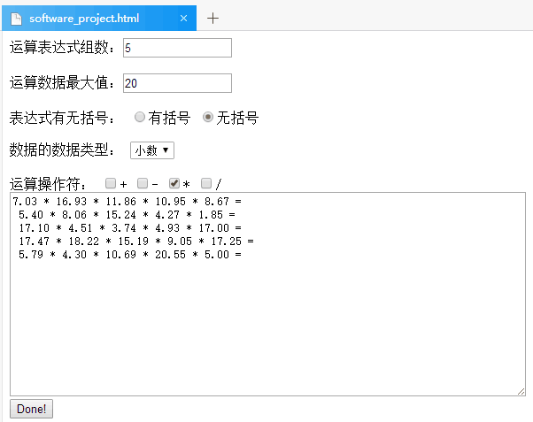
Task: Uncheck the multiplication operator checkbox
Action: (x=174, y=183)
